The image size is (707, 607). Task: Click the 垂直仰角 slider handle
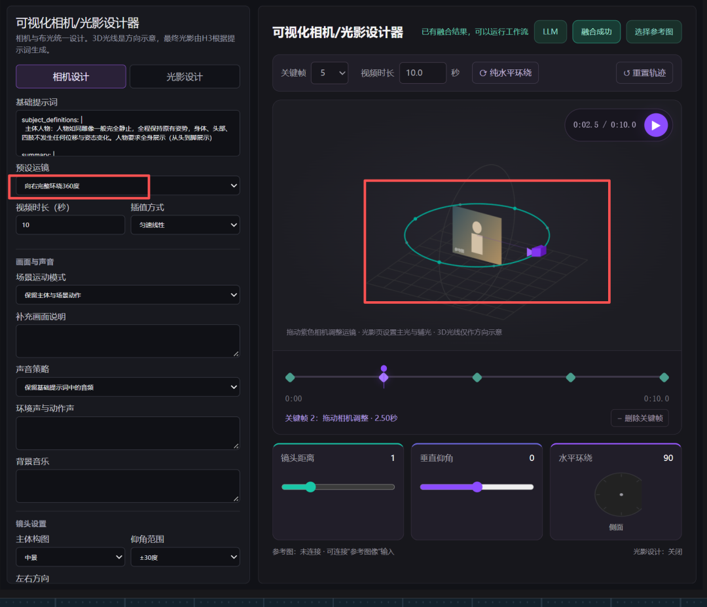tap(477, 487)
